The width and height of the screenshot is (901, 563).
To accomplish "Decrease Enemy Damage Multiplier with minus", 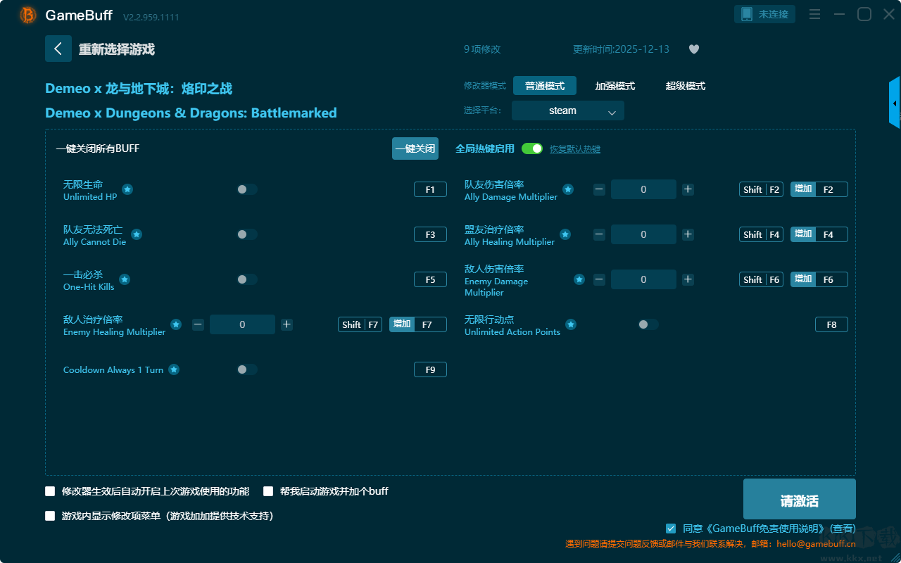I will click(599, 279).
